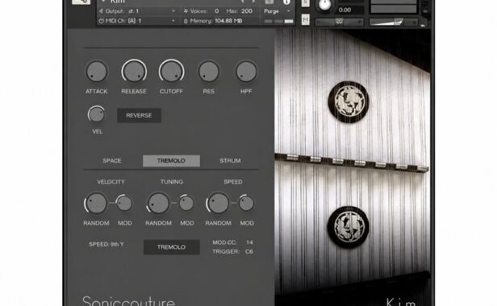Screen dimensions: 497x306
Task: Switch to the STRUM tab
Action: (230, 161)
